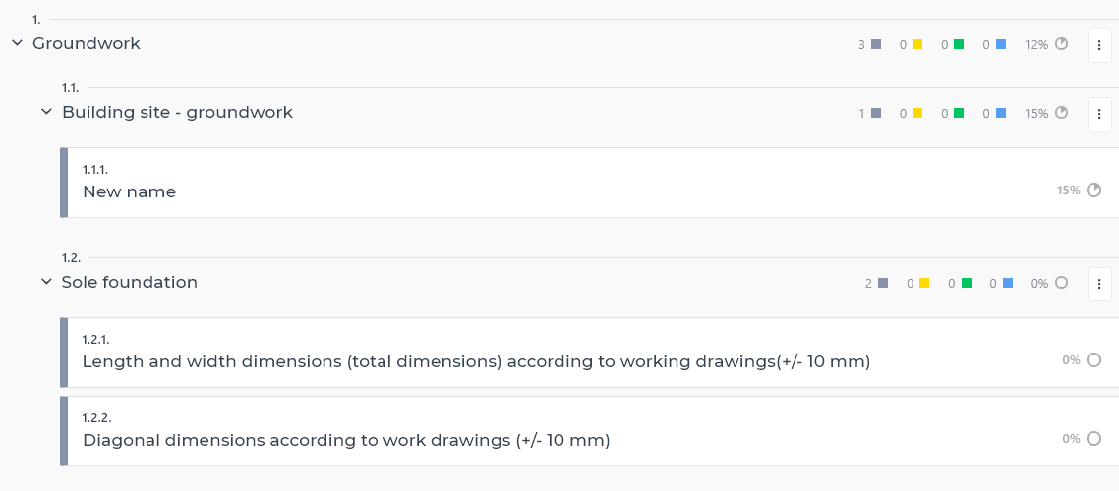Open Building site - groundwork three-dot menu
This screenshot has height=491, width=1119.
(1099, 114)
